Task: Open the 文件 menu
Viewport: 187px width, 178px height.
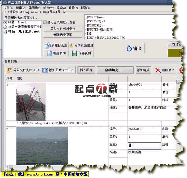Action: coord(8,8)
